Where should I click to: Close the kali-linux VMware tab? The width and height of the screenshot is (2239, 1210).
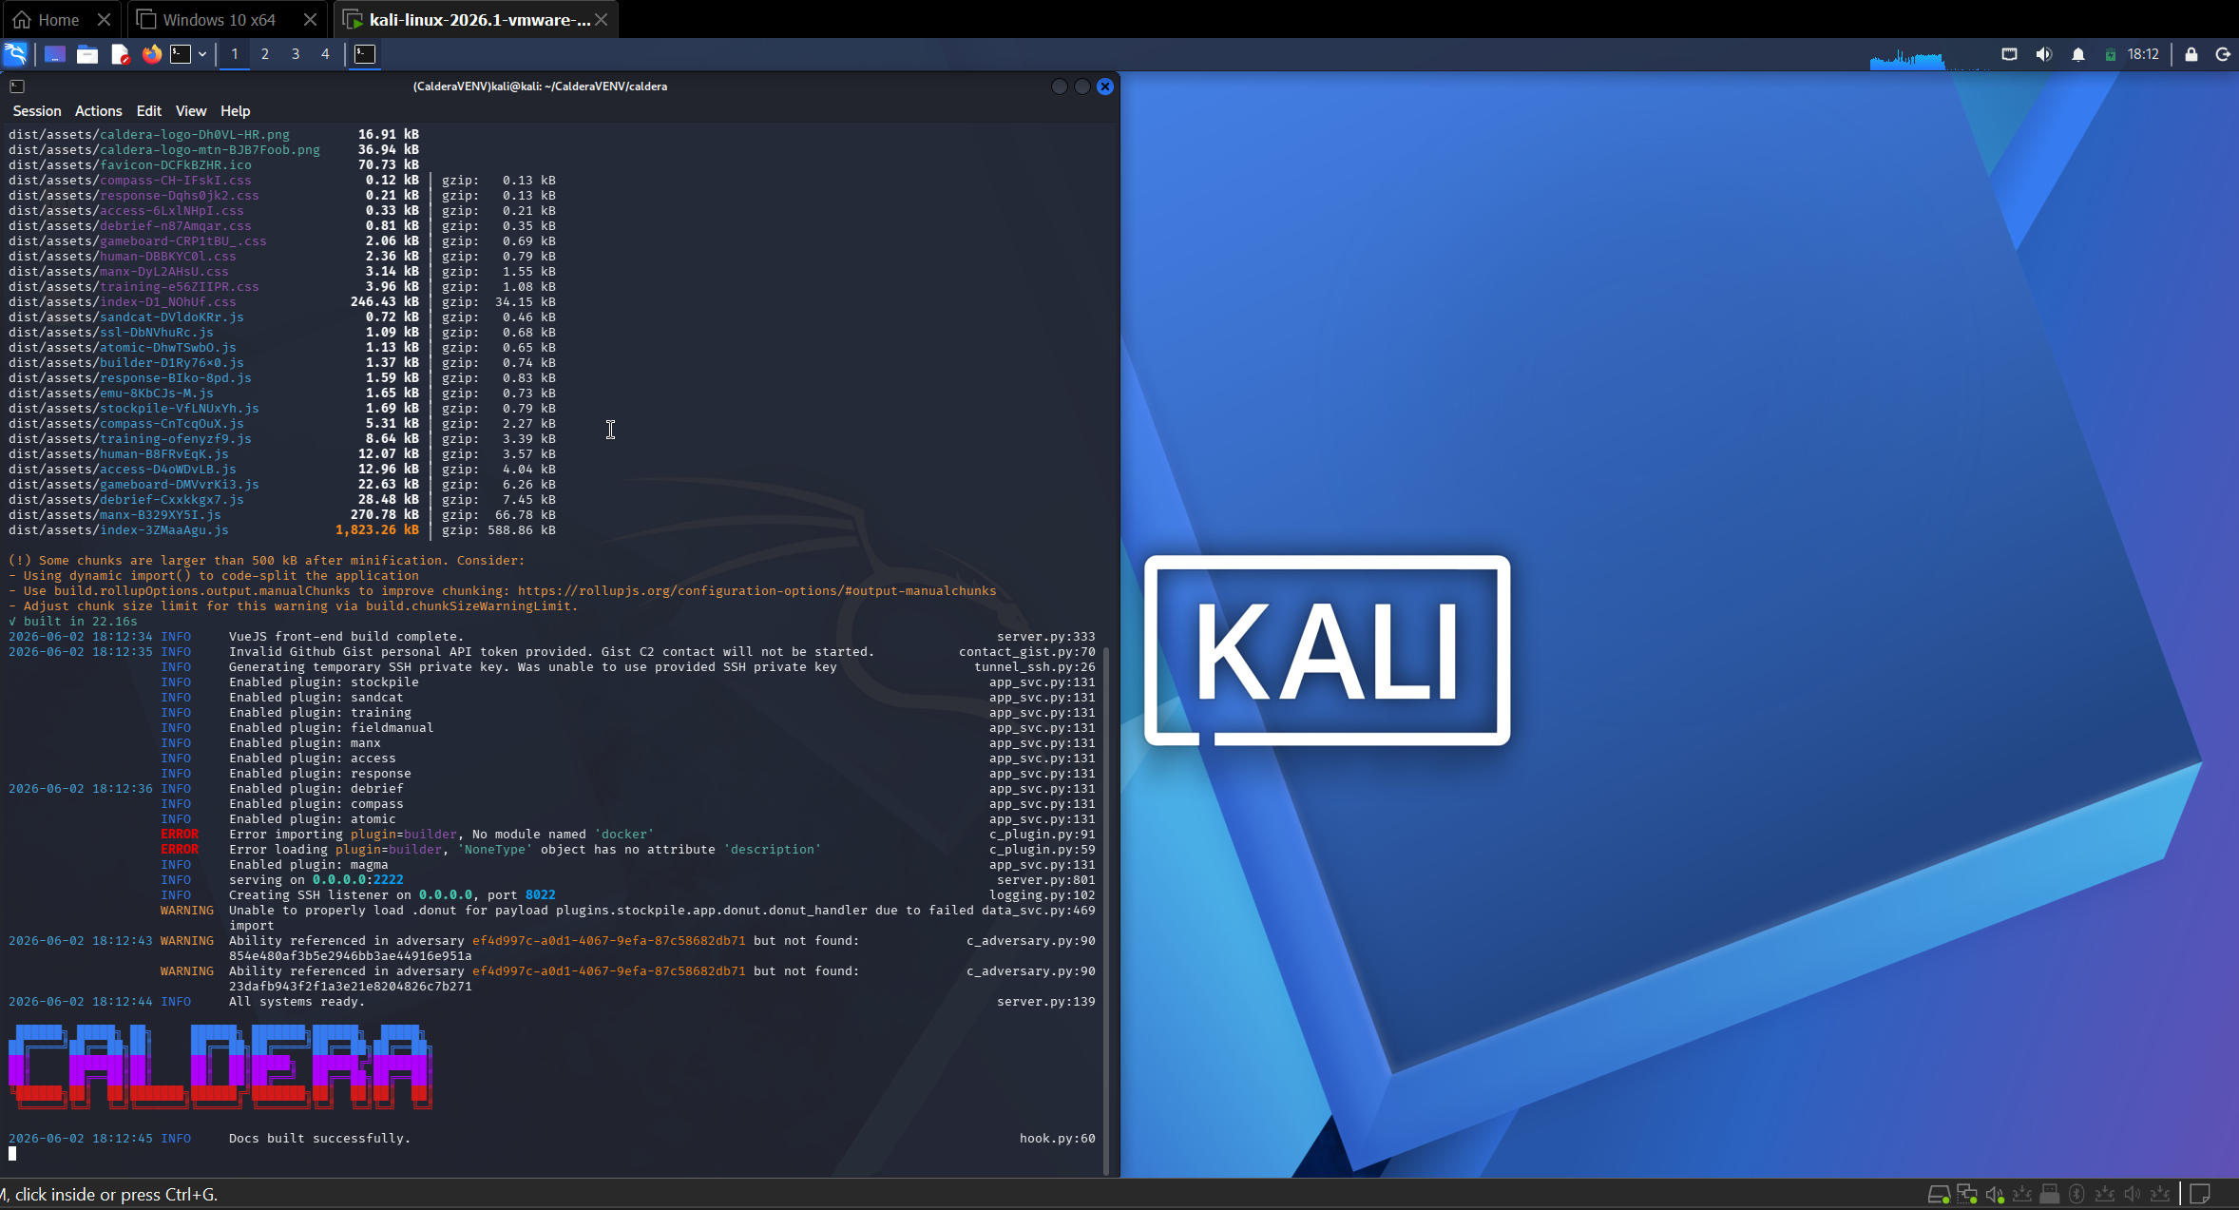point(602,19)
